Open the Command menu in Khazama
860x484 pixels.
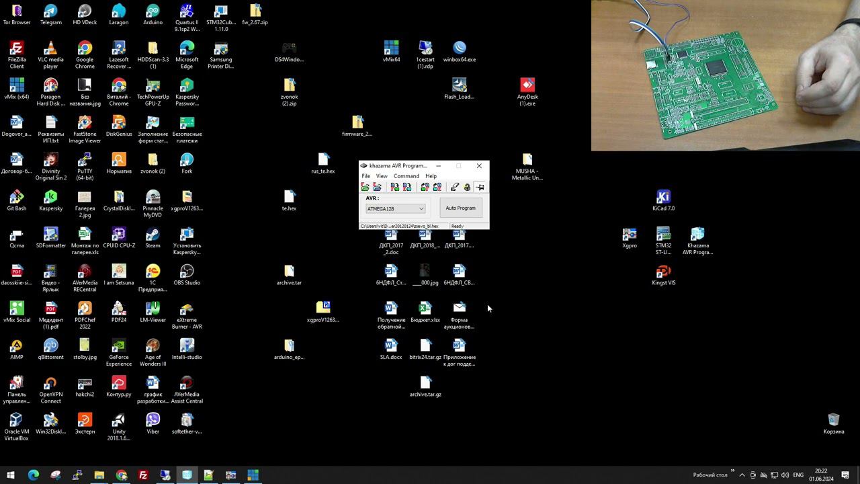[406, 176]
